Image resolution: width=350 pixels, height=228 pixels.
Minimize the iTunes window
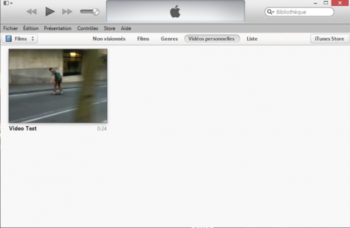tap(315, 3)
